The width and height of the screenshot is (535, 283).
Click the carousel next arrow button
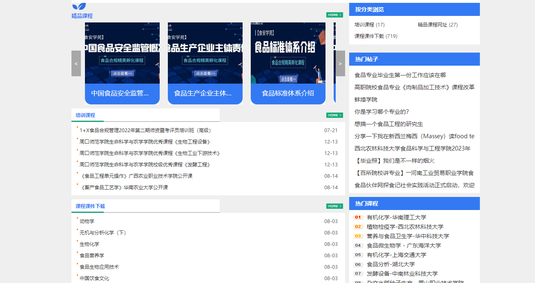point(340,63)
